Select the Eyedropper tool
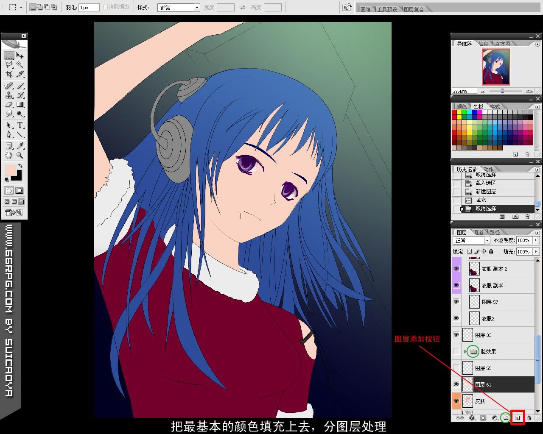Image resolution: width=543 pixels, height=434 pixels. coord(20,146)
